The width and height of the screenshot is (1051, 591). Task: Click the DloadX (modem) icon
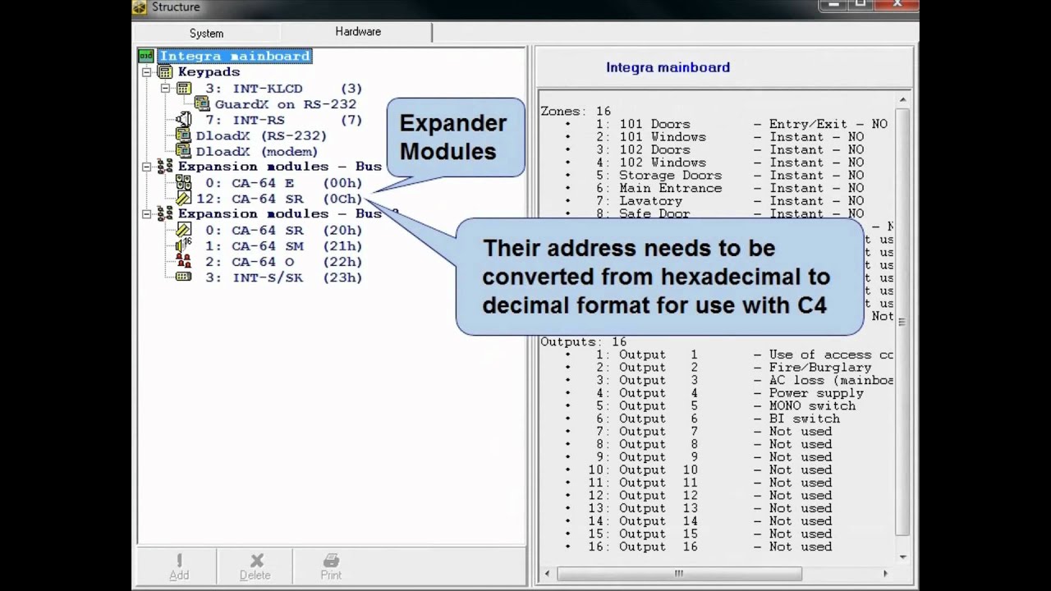click(x=183, y=151)
